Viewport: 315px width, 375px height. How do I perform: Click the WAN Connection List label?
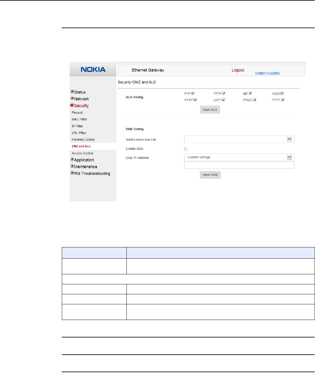[x=141, y=140]
